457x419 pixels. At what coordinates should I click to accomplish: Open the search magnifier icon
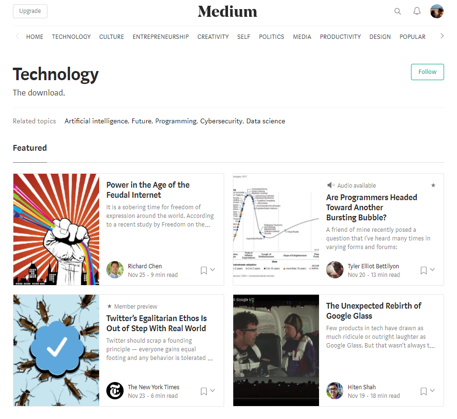[x=398, y=12]
